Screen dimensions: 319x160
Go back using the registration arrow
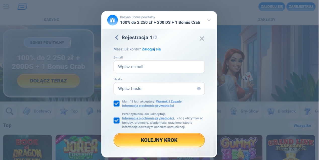tap(116, 37)
